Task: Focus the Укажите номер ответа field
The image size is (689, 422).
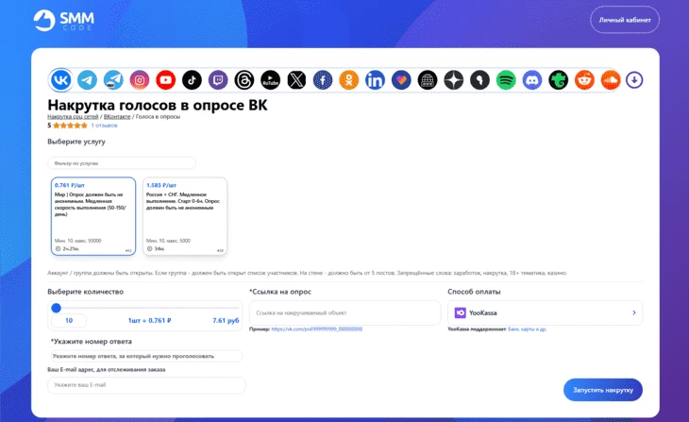Action: (x=145, y=356)
